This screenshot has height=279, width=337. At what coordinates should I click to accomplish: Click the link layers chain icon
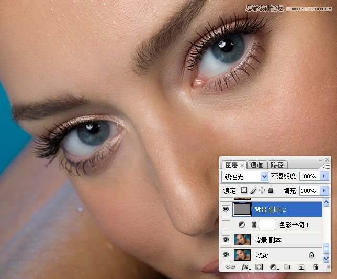[x=230, y=267]
